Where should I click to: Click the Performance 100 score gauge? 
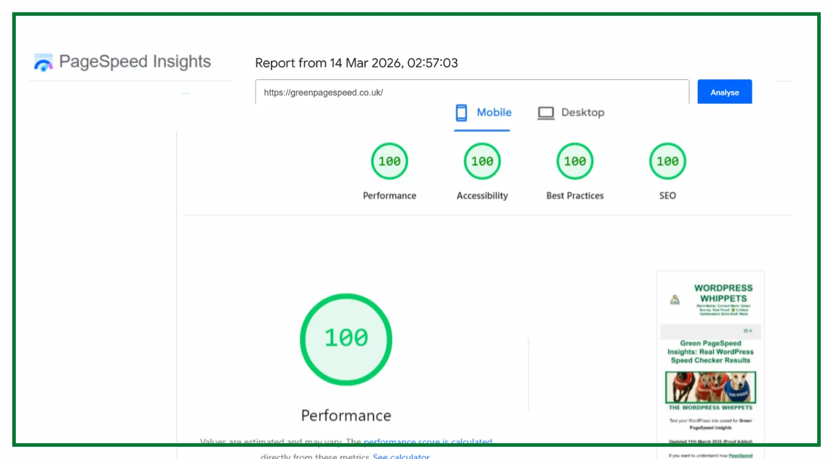pyautogui.click(x=389, y=161)
